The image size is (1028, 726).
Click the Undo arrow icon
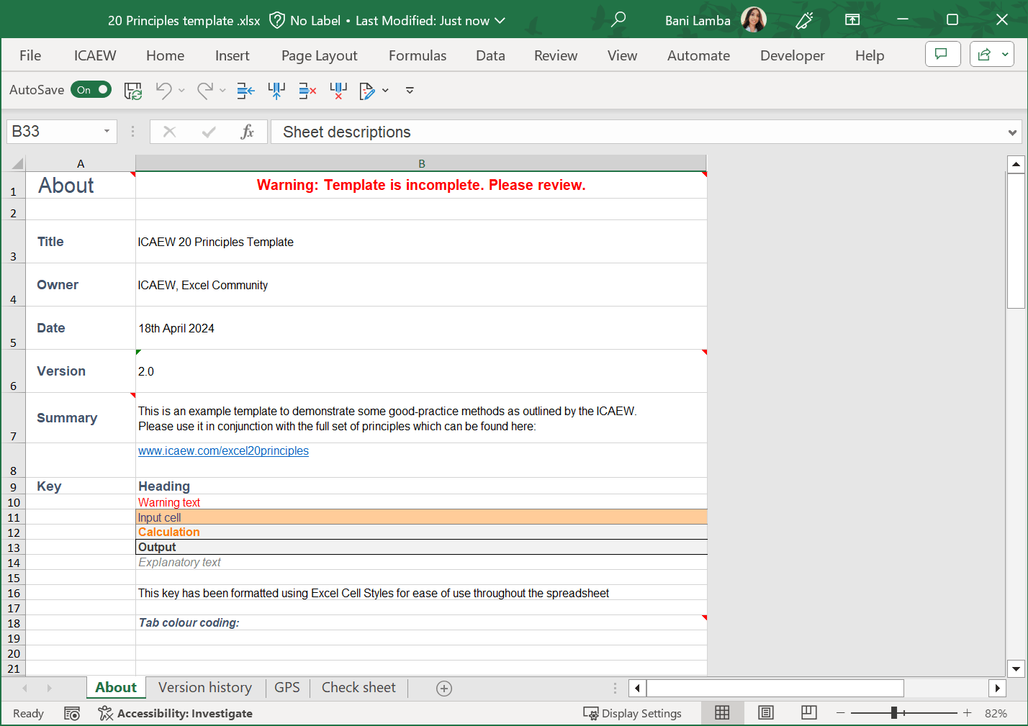[x=164, y=91]
